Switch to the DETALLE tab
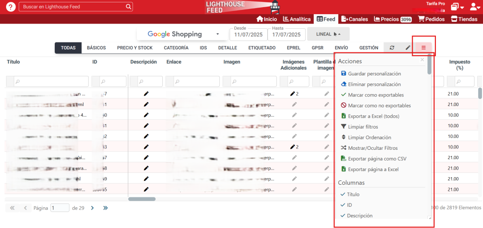Viewport: 483px width, 228px height. click(x=228, y=48)
